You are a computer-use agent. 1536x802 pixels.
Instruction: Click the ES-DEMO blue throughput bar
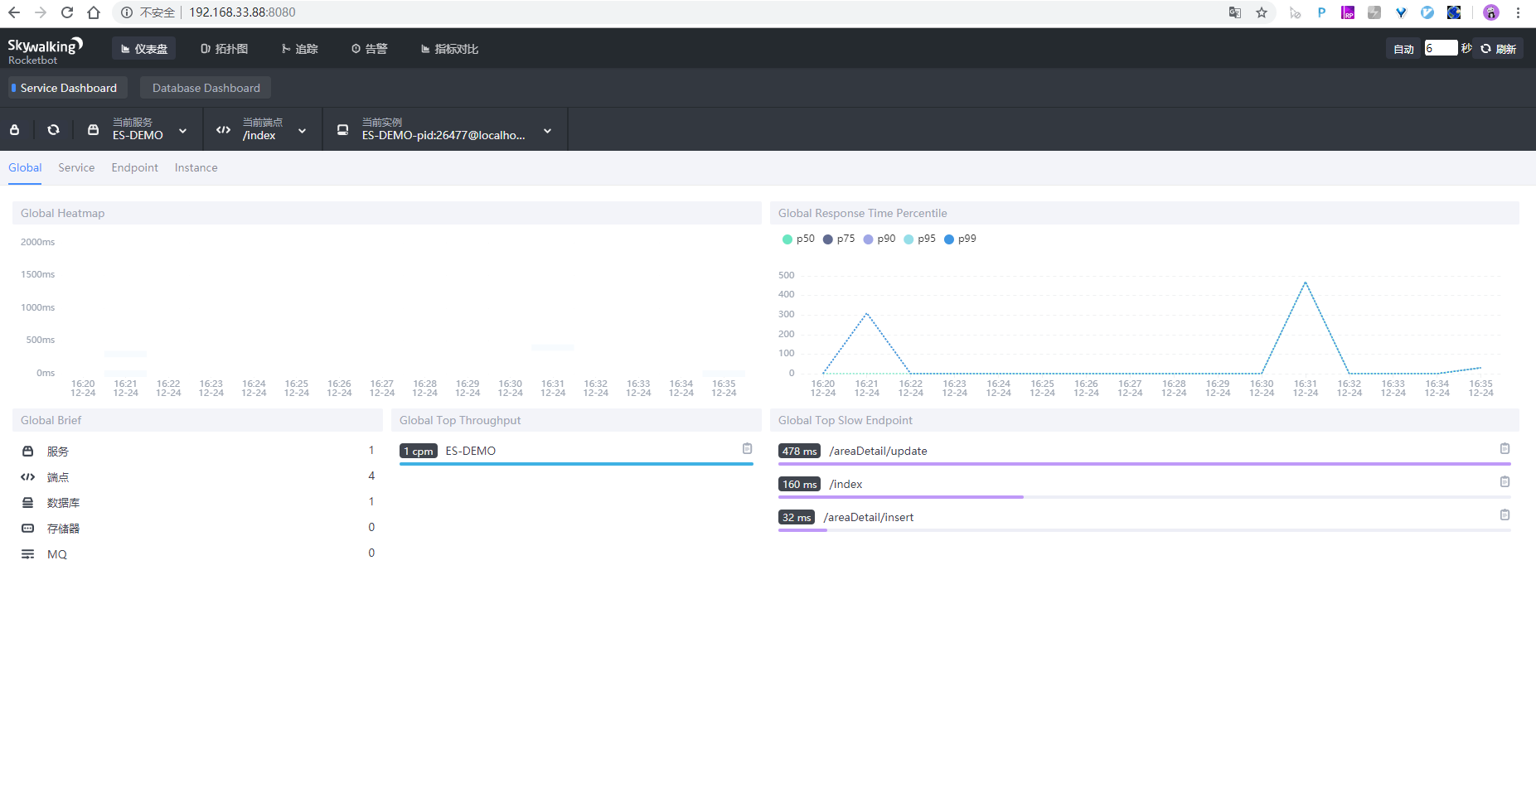576,464
